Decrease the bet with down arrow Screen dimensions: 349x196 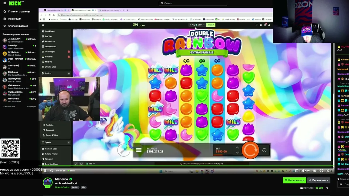click(237, 152)
